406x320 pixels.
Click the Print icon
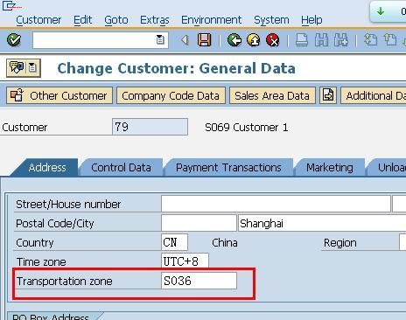302,40
